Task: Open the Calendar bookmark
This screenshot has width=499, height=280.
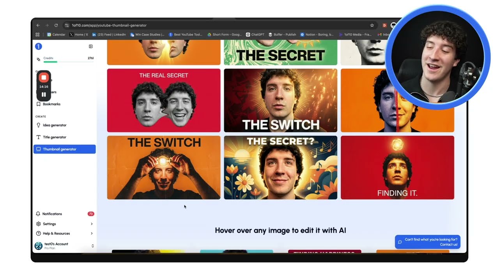Action: (57, 35)
